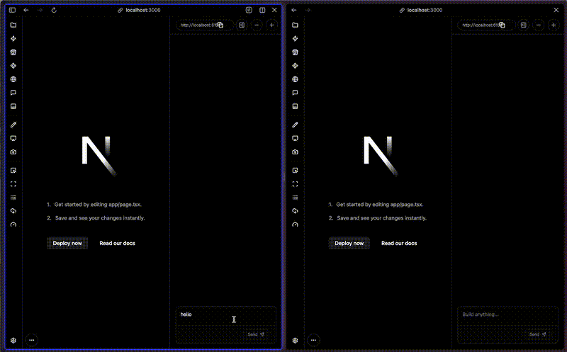Open the three-dots more button in right pane
Screen dimensions: 567x352
pyautogui.click(x=313, y=340)
